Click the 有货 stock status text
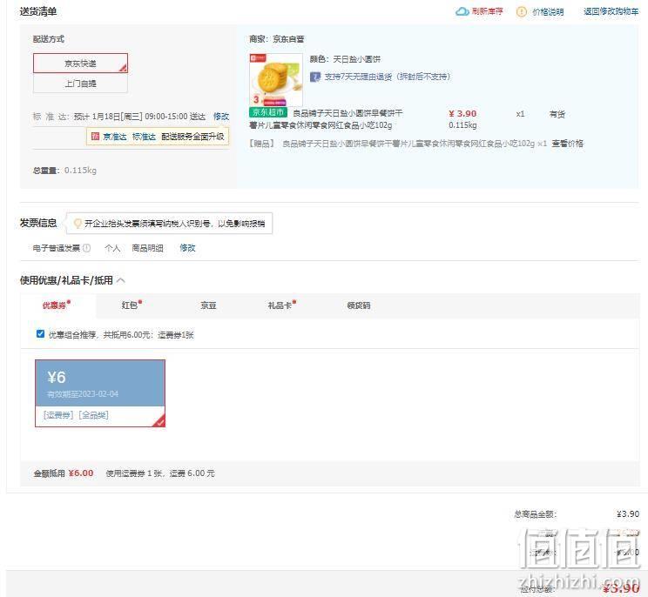 tap(557, 114)
